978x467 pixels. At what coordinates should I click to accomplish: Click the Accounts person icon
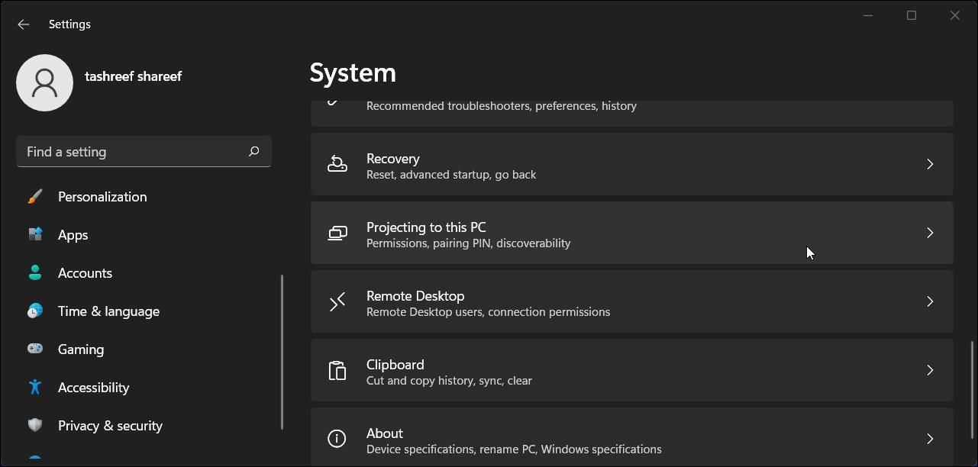tap(35, 272)
